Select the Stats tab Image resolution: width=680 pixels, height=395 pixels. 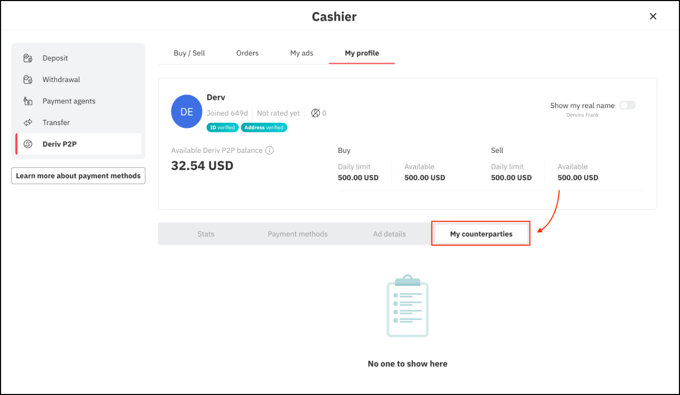pyautogui.click(x=206, y=234)
